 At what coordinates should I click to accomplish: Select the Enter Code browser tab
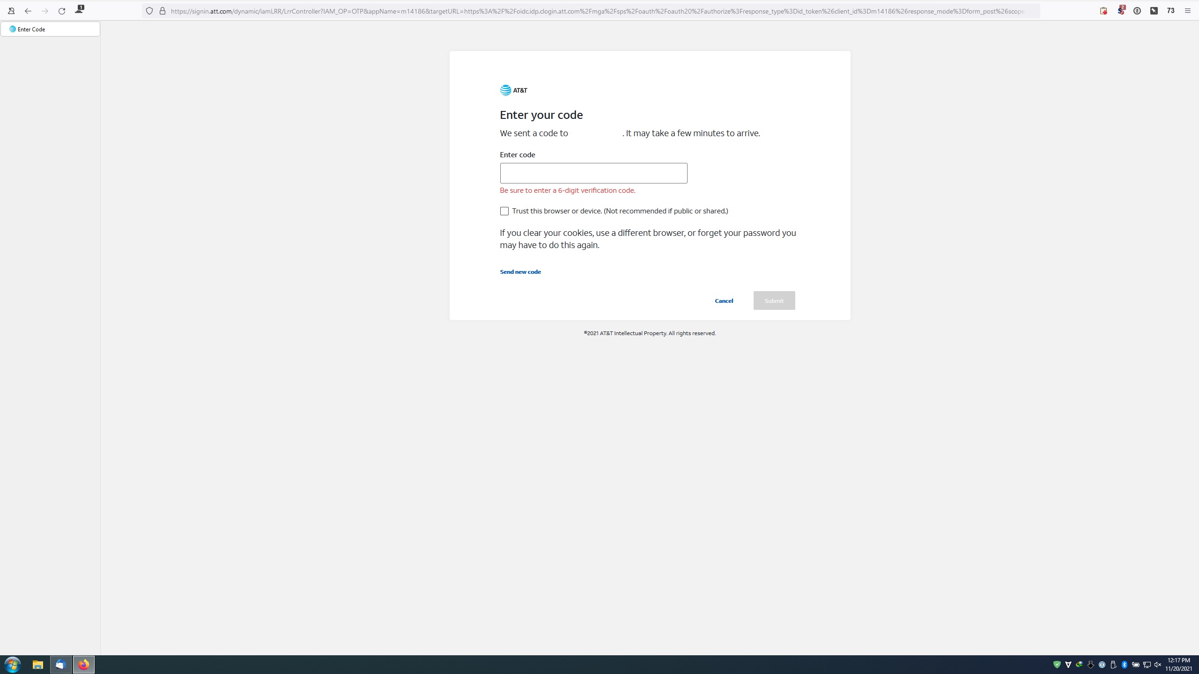50,29
